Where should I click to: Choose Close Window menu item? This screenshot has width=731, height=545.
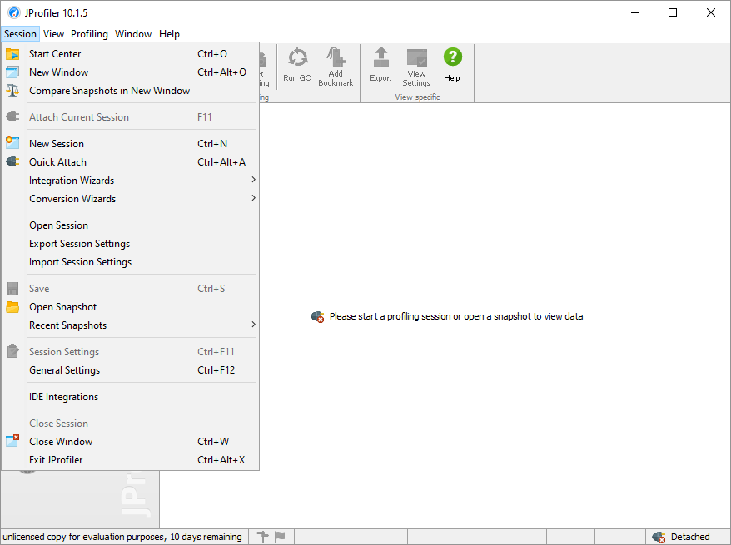130,441
